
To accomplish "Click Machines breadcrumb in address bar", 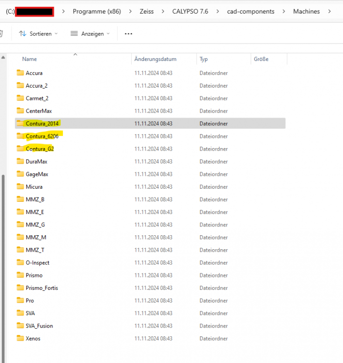I will click(306, 11).
